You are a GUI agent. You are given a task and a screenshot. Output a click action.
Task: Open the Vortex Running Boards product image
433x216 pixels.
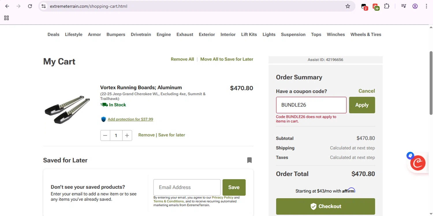[x=68, y=109]
